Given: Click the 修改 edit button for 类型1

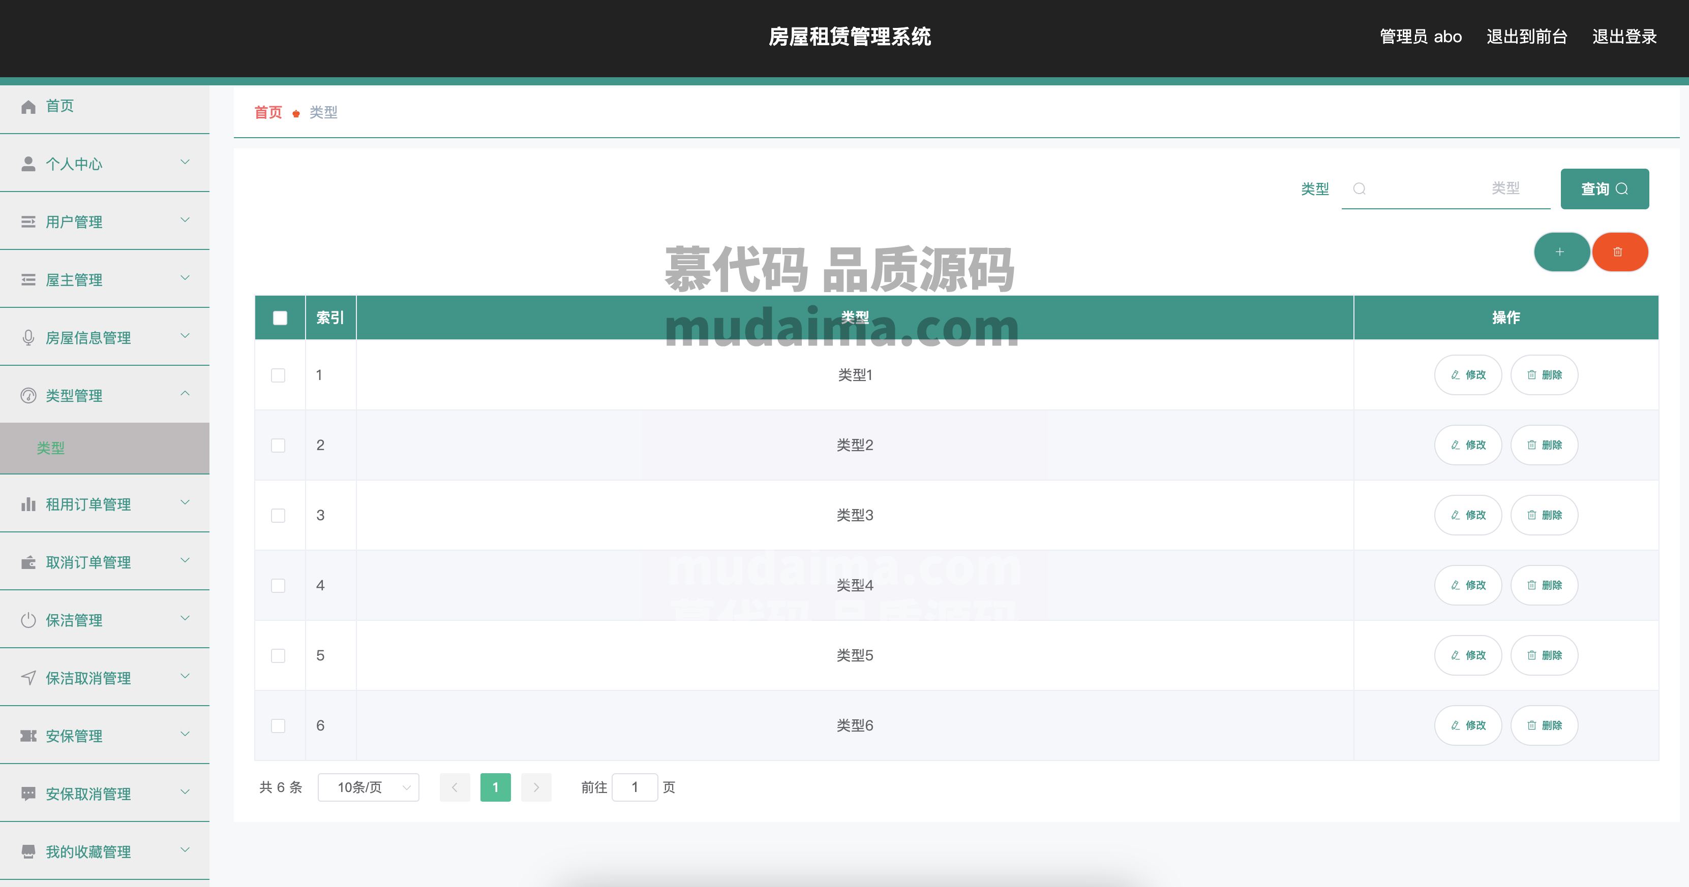Looking at the screenshot, I should pyautogui.click(x=1468, y=375).
